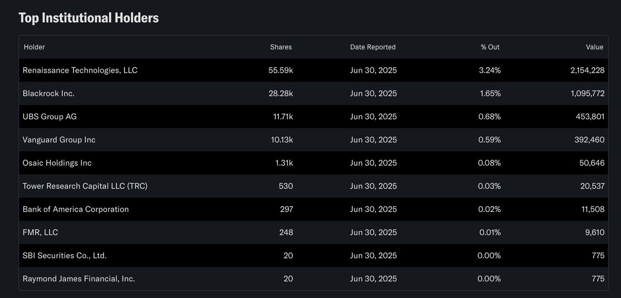Click the 453,801 value cell

(589, 117)
